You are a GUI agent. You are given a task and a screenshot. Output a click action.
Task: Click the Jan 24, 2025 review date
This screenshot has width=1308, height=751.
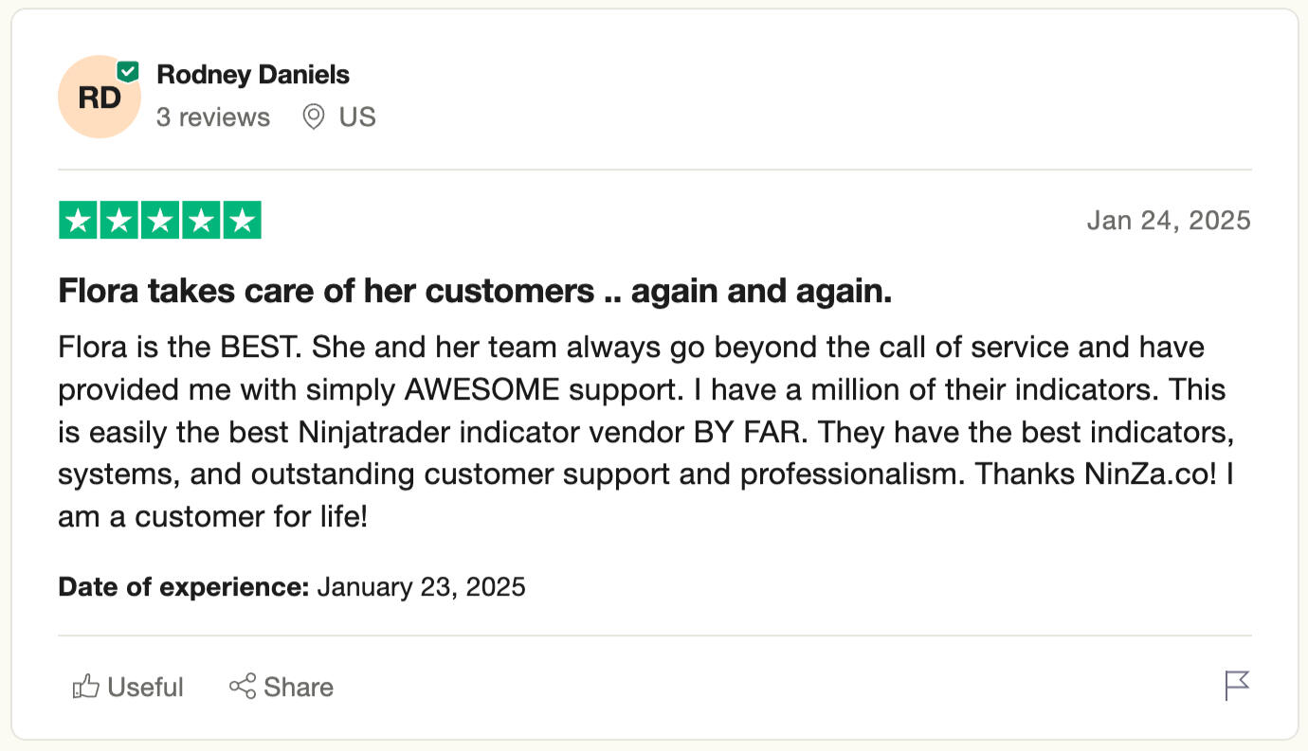click(1169, 221)
